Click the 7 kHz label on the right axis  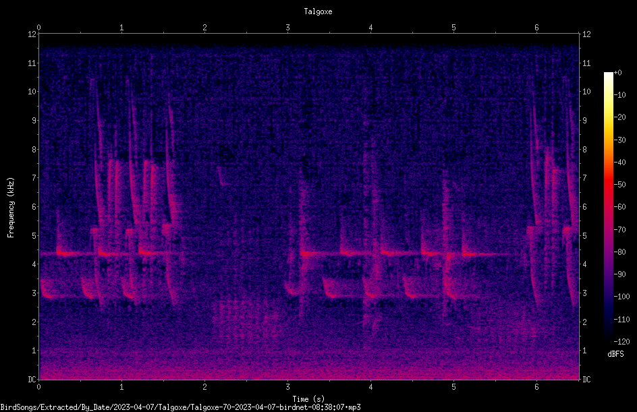[x=584, y=178]
